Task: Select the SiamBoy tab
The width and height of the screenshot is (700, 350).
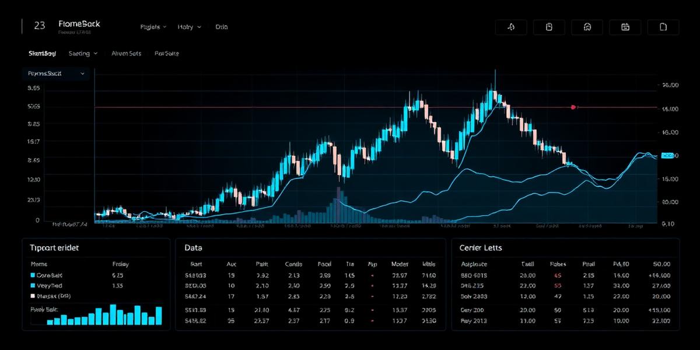Action: pos(42,53)
